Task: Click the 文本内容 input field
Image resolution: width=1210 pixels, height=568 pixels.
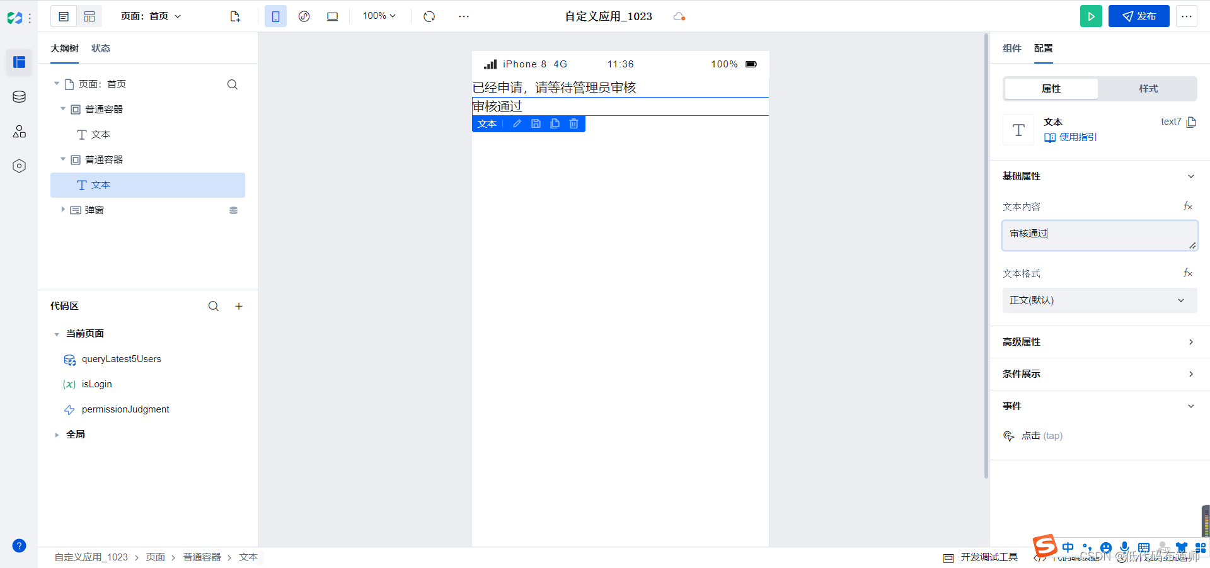Action: pyautogui.click(x=1100, y=236)
